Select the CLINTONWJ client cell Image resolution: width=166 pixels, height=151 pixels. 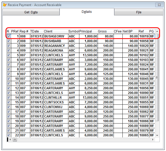pyautogui.click(x=56, y=107)
